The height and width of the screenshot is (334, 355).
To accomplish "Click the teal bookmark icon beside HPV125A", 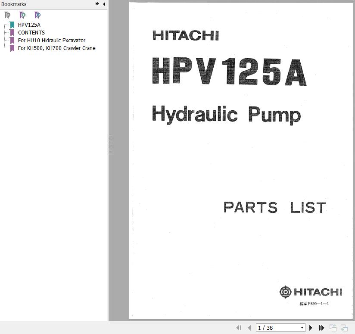I will click(x=12, y=25).
